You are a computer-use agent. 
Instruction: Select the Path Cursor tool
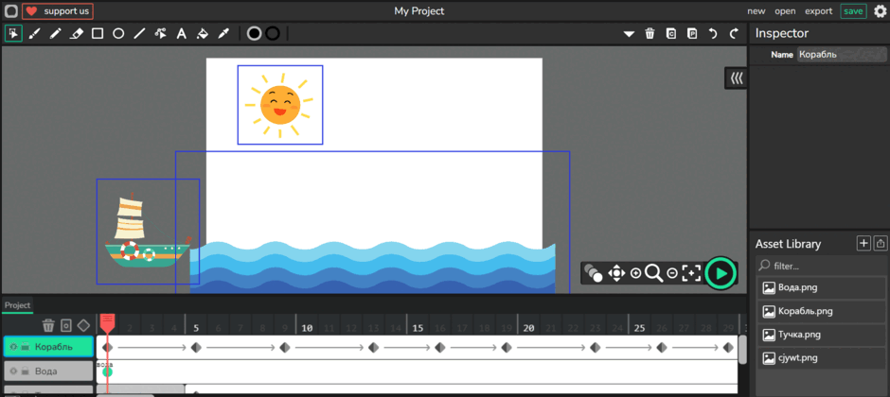[x=161, y=34]
